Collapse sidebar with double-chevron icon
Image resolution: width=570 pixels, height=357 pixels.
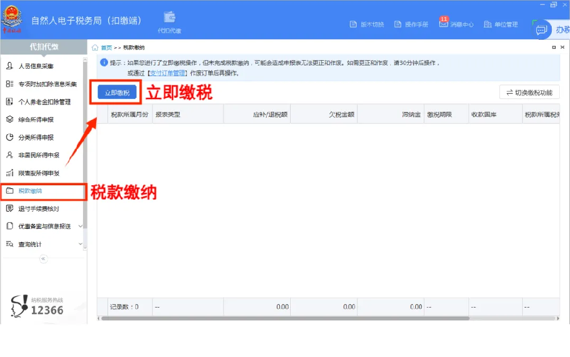tap(43, 259)
